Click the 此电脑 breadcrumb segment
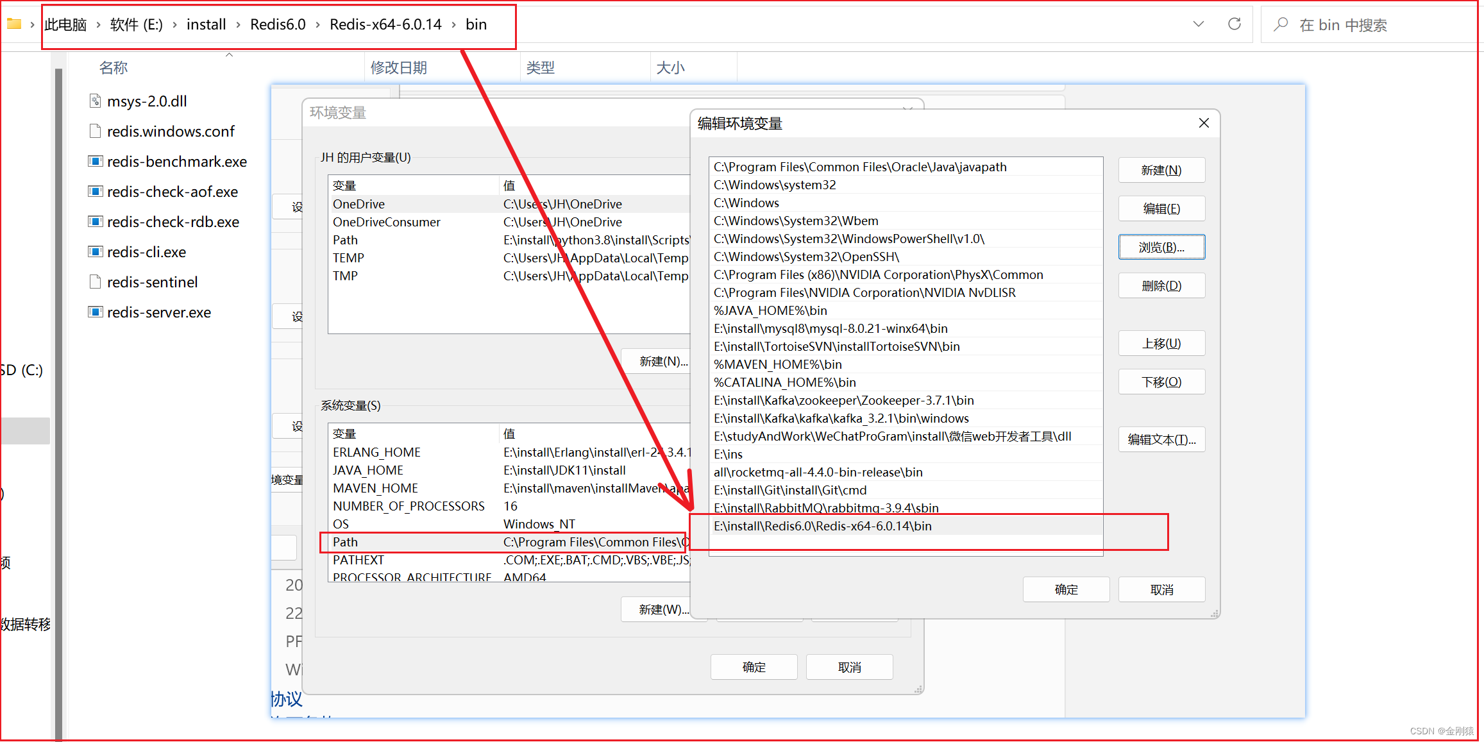 click(x=65, y=24)
